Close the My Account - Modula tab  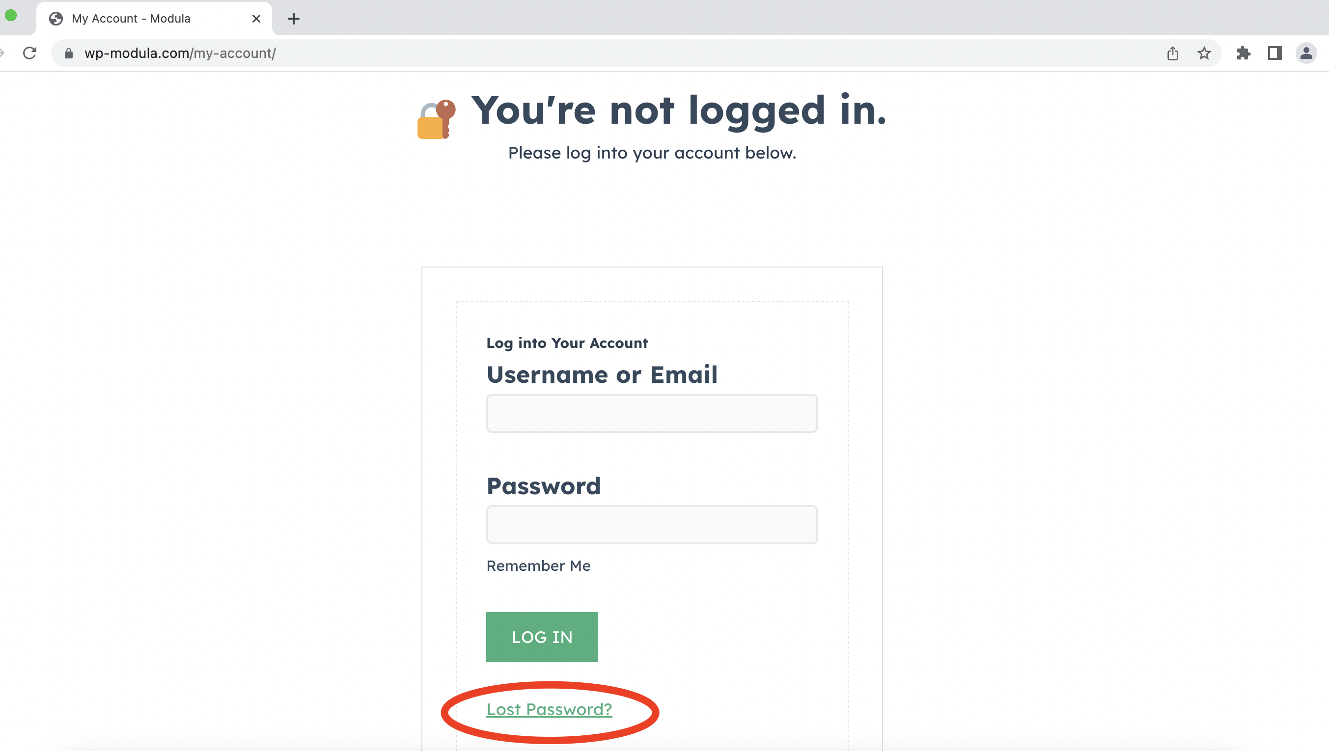point(256,19)
